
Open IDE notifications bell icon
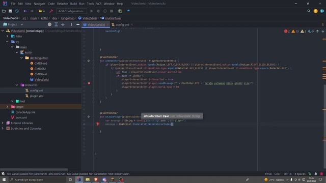(x=316, y=174)
